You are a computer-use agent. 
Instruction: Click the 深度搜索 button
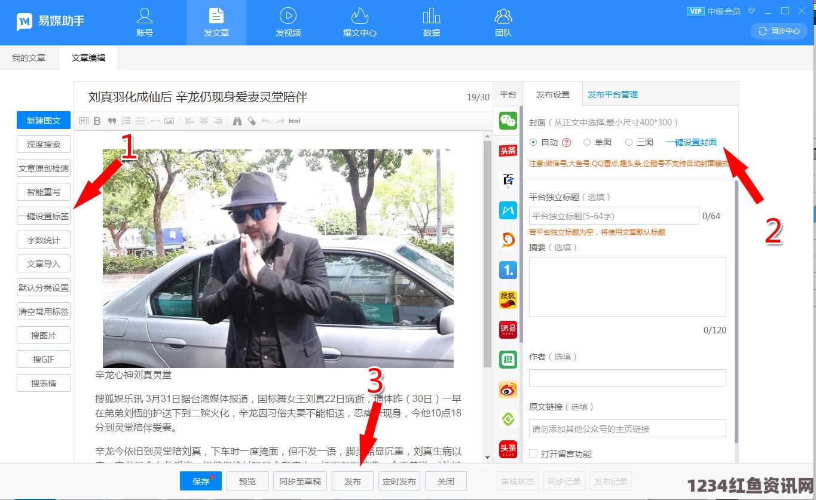[44, 144]
